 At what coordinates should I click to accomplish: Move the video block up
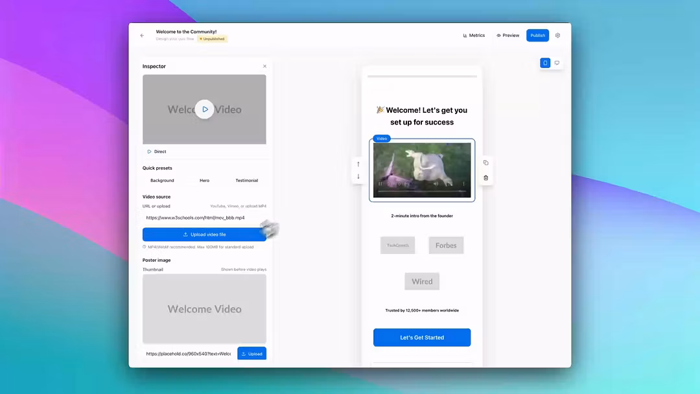[358, 164]
